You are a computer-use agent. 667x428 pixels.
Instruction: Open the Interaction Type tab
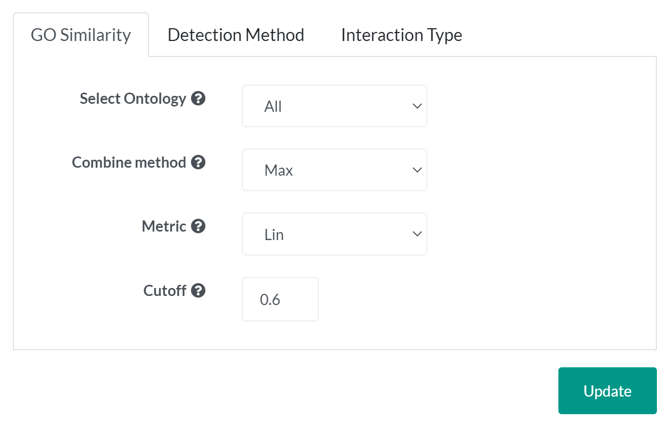click(401, 35)
